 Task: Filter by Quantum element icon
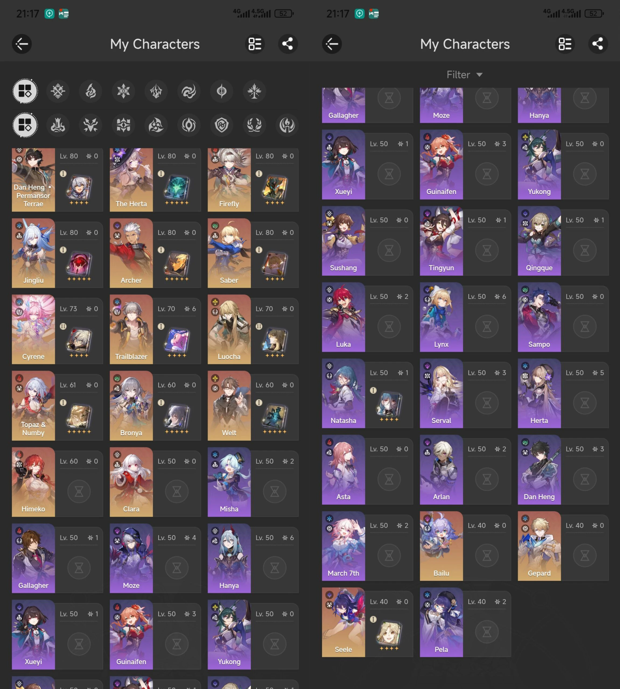tap(221, 91)
